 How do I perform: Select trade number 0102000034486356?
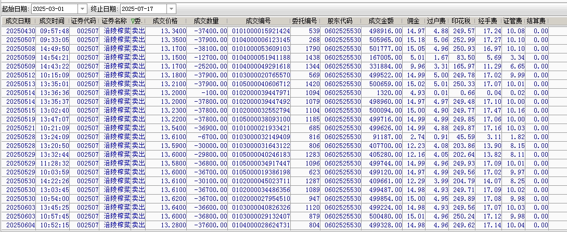[261, 189]
